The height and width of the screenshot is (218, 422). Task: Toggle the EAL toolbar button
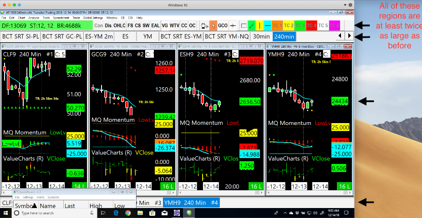[x=155, y=26]
